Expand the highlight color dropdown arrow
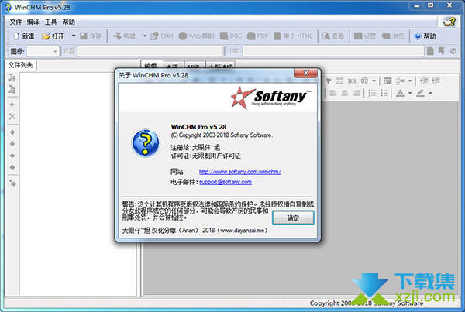Image resolution: width=465 pixels, height=312 pixels. click(430, 93)
